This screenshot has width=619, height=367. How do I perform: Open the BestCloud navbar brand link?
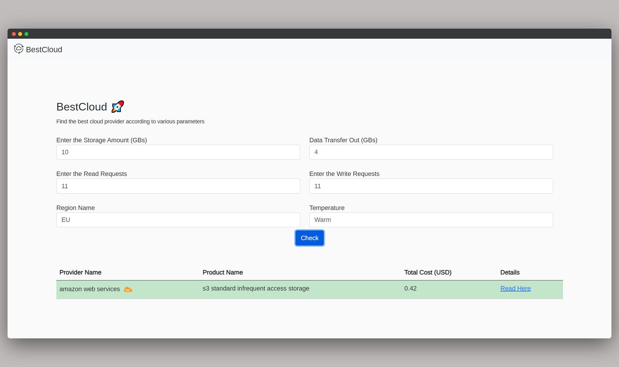tap(44, 49)
